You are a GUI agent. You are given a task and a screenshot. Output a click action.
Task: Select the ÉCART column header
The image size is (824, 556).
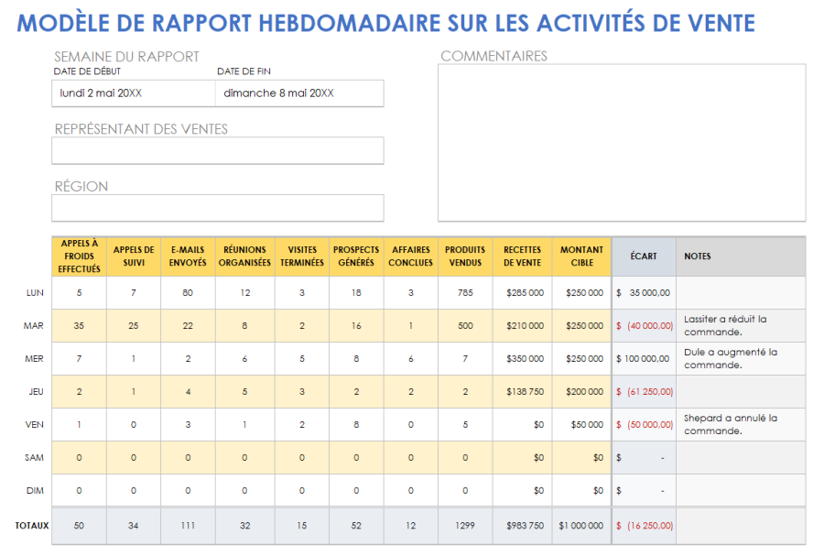[643, 256]
